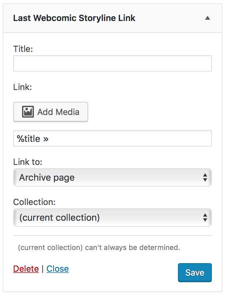
Task: Click the blue Close link
Action: [x=58, y=269]
